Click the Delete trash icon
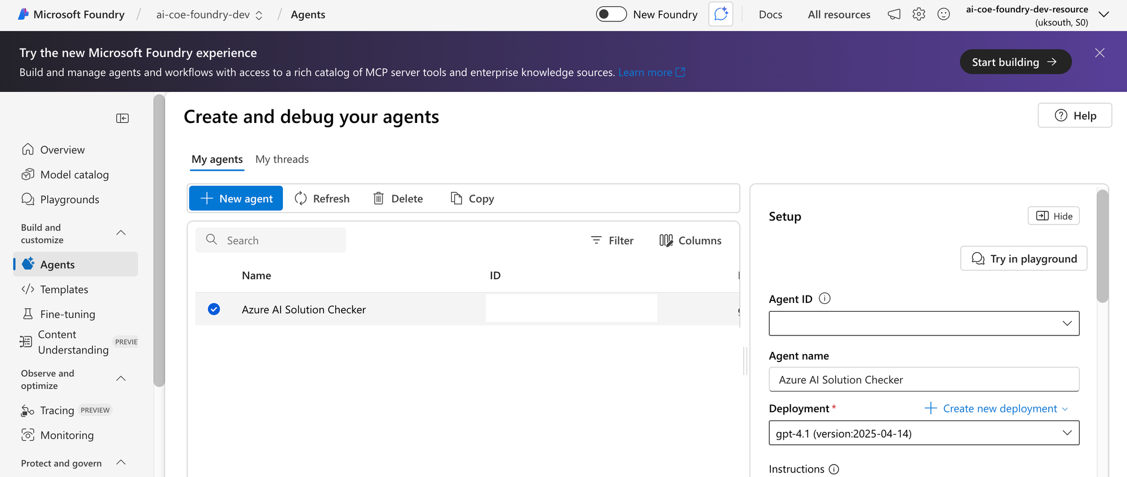This screenshot has height=477, width=1127. [379, 198]
